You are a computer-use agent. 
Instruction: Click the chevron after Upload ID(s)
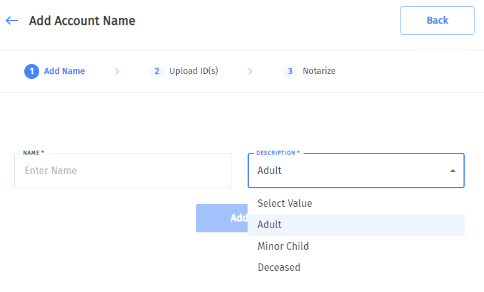click(250, 71)
